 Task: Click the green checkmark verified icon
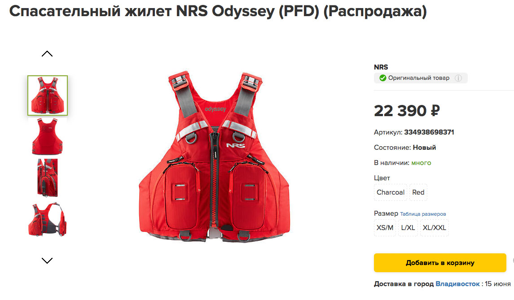coord(382,78)
